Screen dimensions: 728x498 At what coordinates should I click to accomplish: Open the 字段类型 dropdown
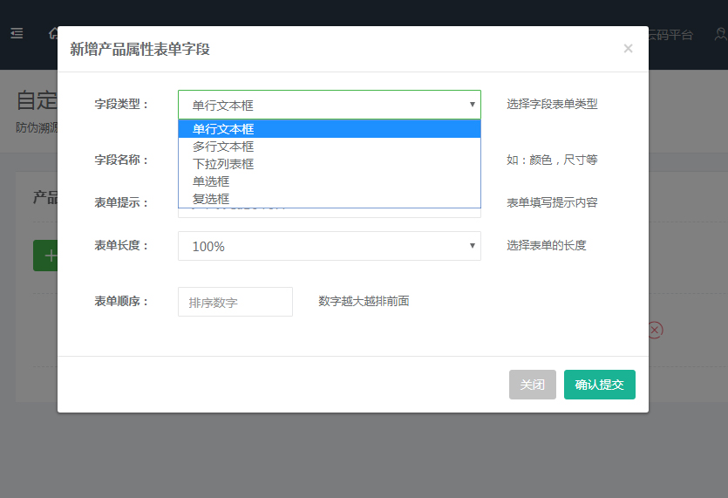point(330,105)
